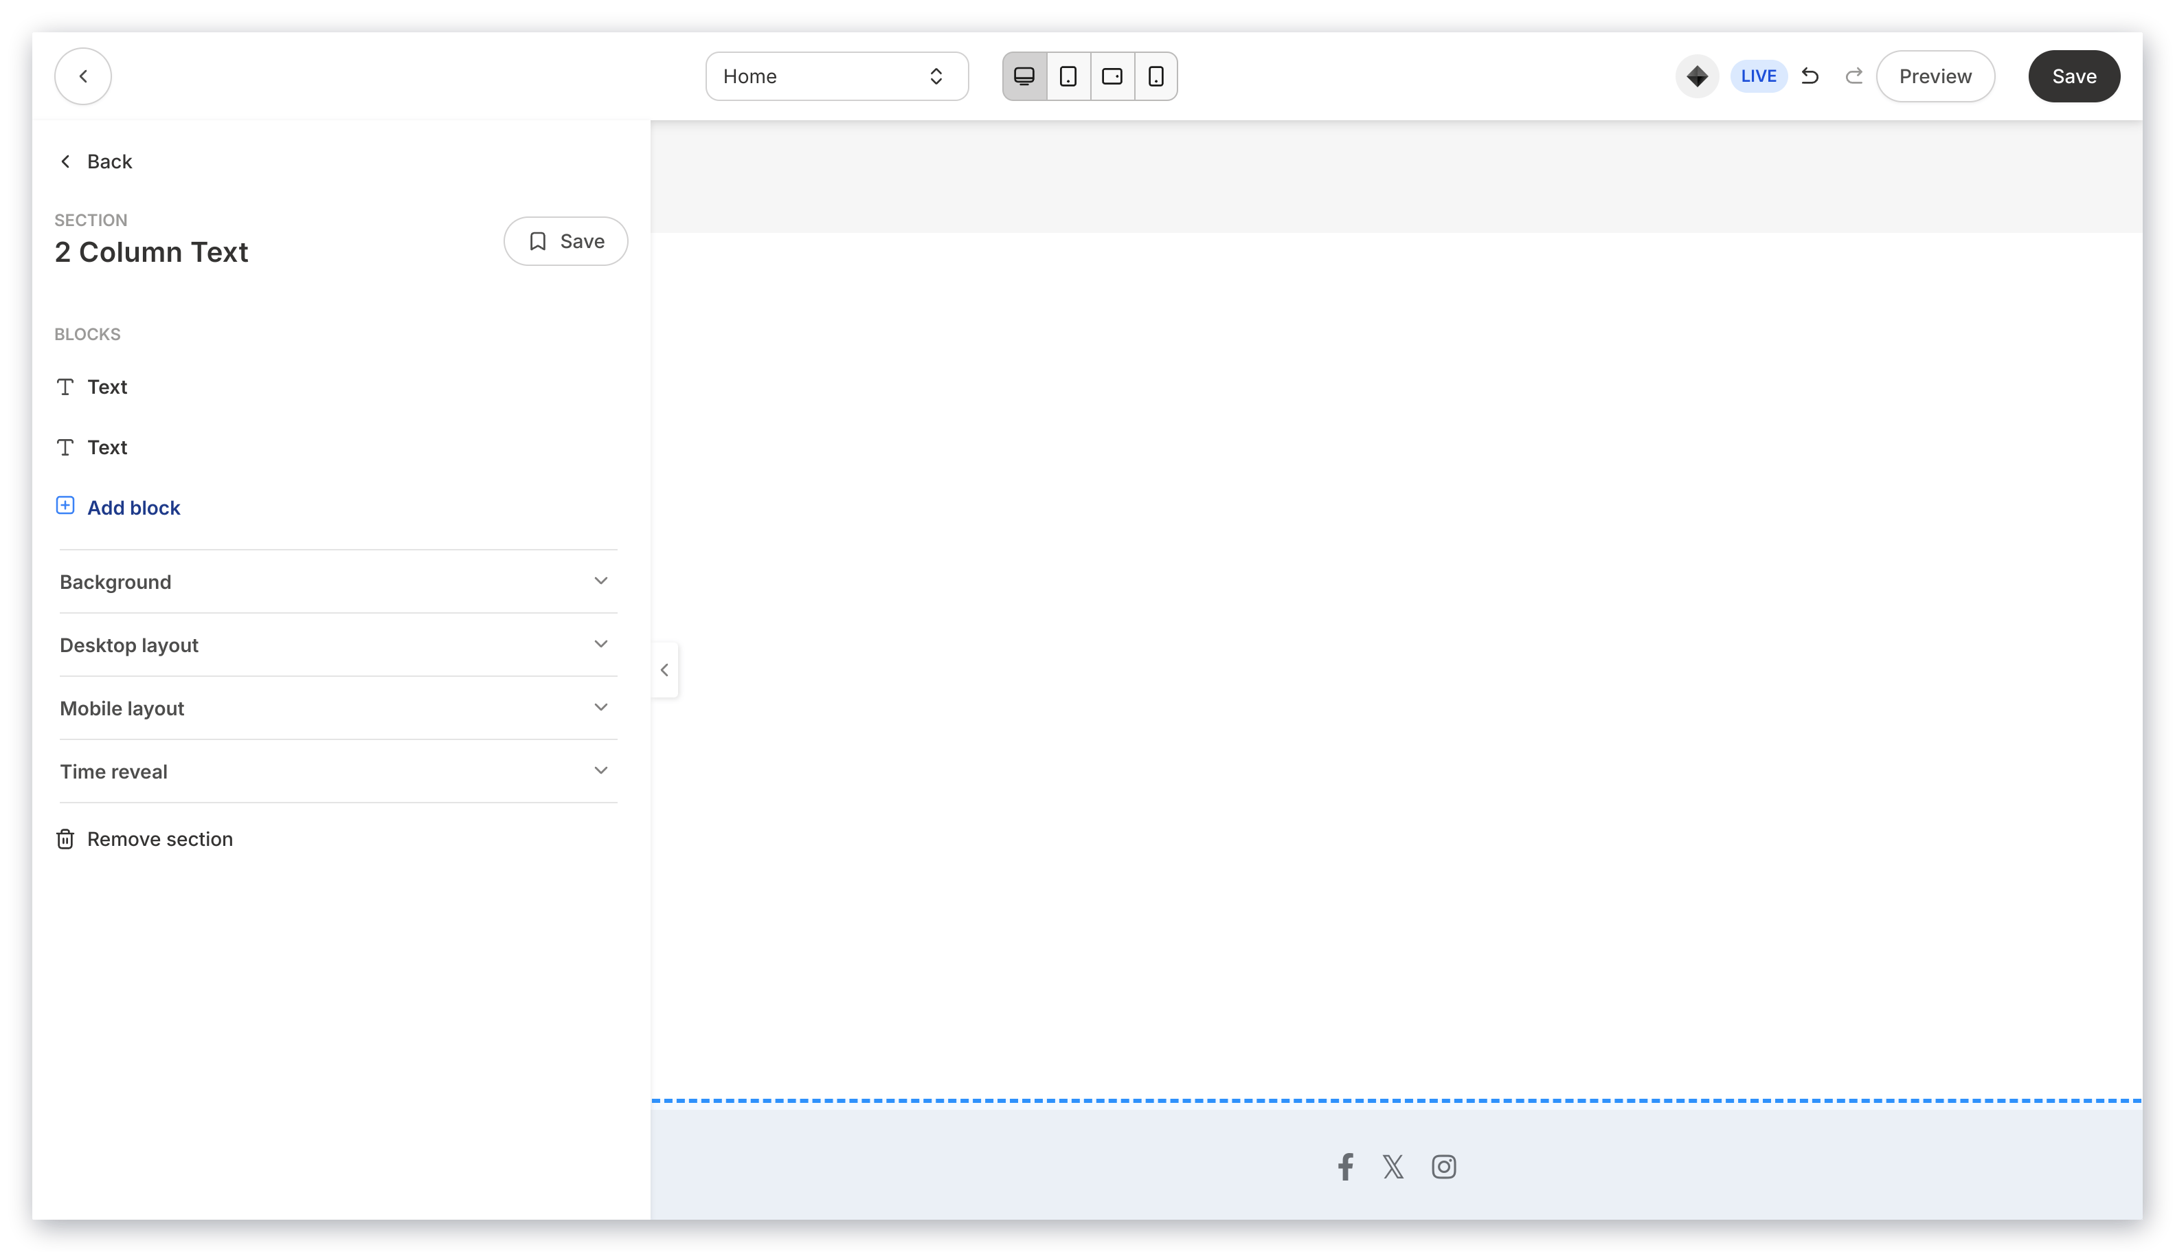Expand the Desktop layout settings
Screen dimensions: 2175x1252
click(x=338, y=645)
